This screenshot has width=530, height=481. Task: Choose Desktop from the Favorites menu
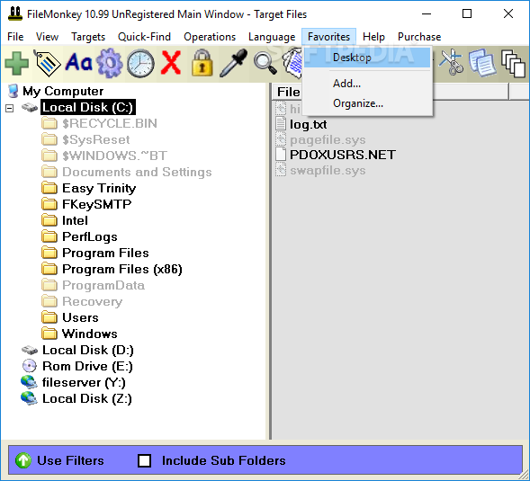pos(367,58)
